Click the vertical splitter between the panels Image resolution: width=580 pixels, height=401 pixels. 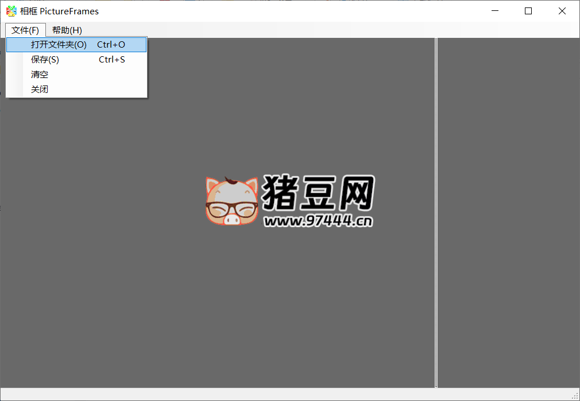tap(436, 212)
